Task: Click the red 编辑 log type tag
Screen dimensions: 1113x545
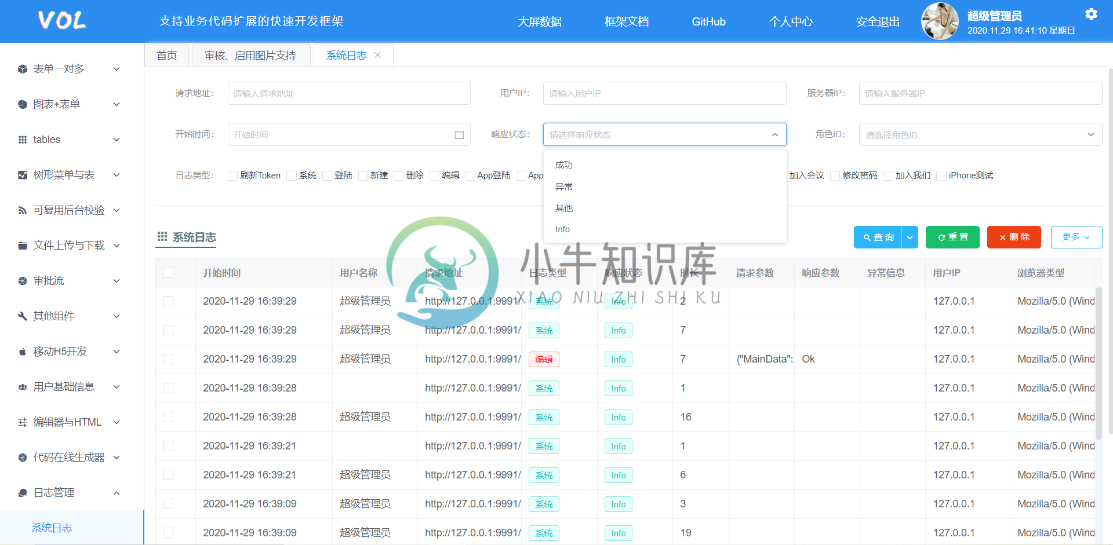Action: pos(544,359)
